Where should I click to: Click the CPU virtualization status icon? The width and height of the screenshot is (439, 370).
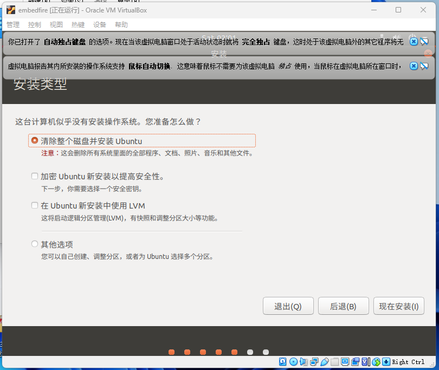coord(366,362)
